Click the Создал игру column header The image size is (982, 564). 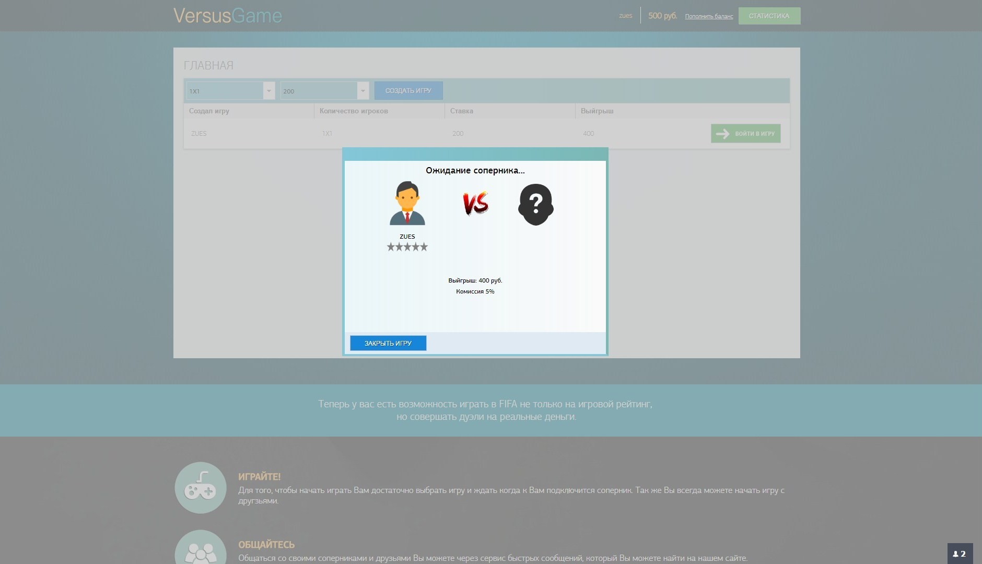click(x=209, y=111)
